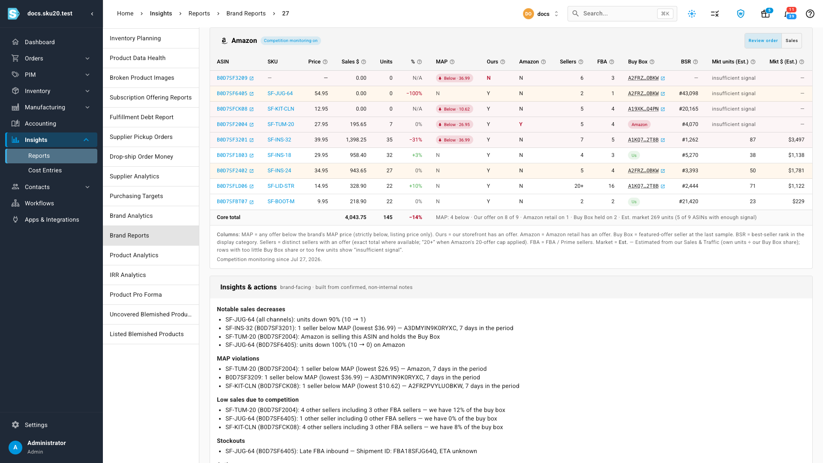
Task: Expand the Inventory sidebar section
Action: (51, 91)
